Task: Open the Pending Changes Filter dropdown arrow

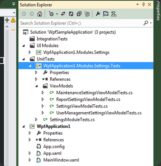Action: click(57, 14)
